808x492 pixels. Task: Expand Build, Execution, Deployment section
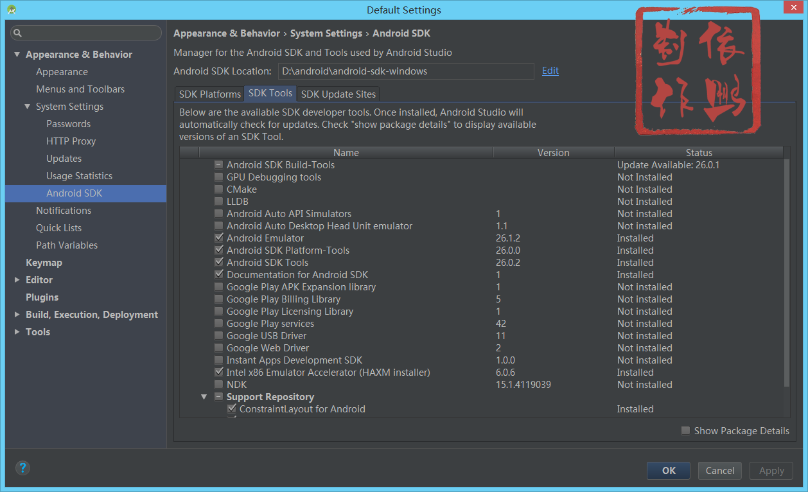pos(17,315)
